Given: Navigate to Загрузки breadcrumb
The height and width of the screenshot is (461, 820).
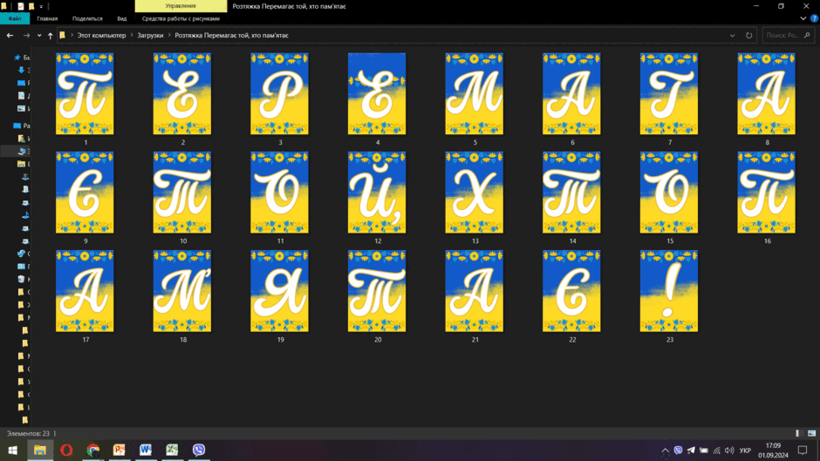Looking at the screenshot, I should pyautogui.click(x=150, y=36).
